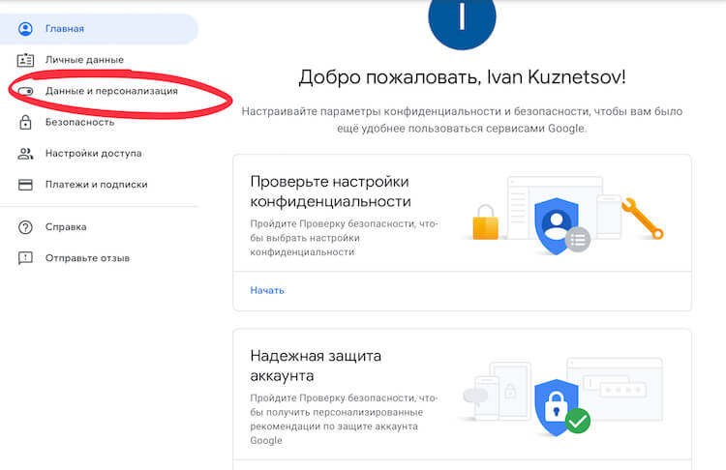Image resolution: width=726 pixels, height=470 pixels.
Task: Open Справка help text link
Action: [66, 227]
